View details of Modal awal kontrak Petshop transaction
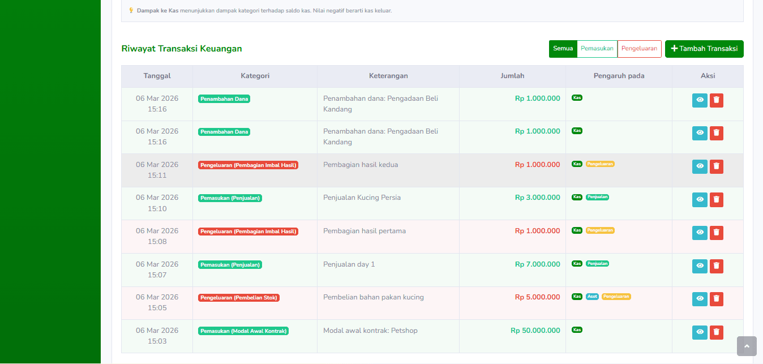 pos(700,332)
